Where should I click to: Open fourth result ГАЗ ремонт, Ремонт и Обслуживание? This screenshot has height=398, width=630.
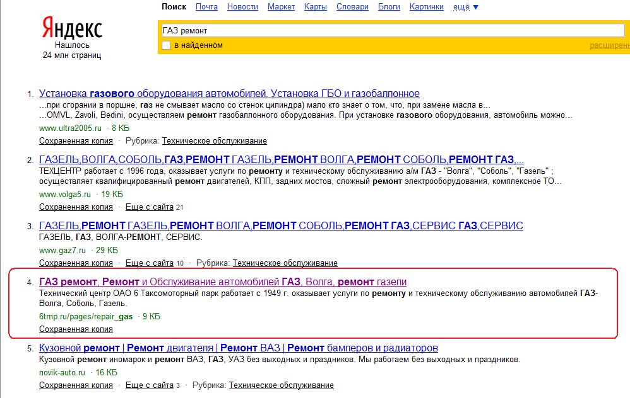pos(223,281)
